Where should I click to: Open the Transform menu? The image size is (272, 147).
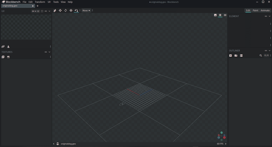tap(40, 2)
